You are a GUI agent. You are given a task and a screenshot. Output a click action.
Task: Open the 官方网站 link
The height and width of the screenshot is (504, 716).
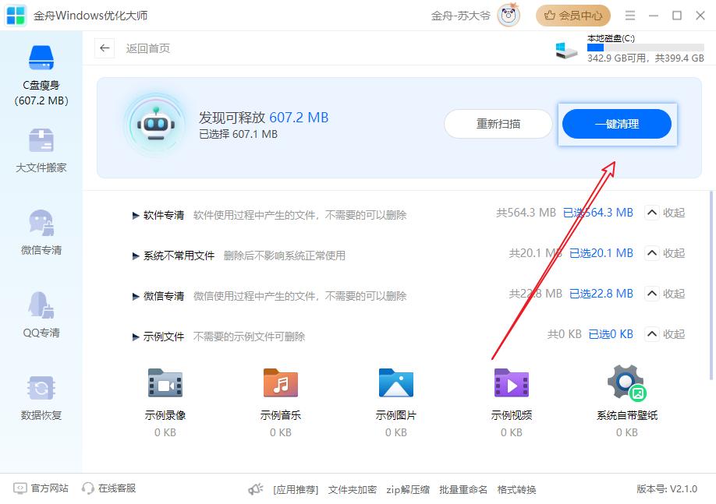(x=41, y=488)
